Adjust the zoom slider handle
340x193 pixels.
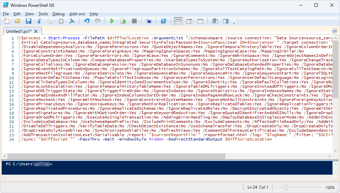tap(286, 187)
